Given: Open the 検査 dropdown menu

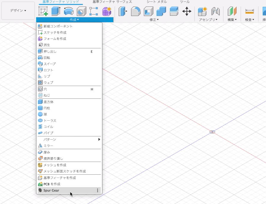Looking at the screenshot, I should tap(250, 20).
